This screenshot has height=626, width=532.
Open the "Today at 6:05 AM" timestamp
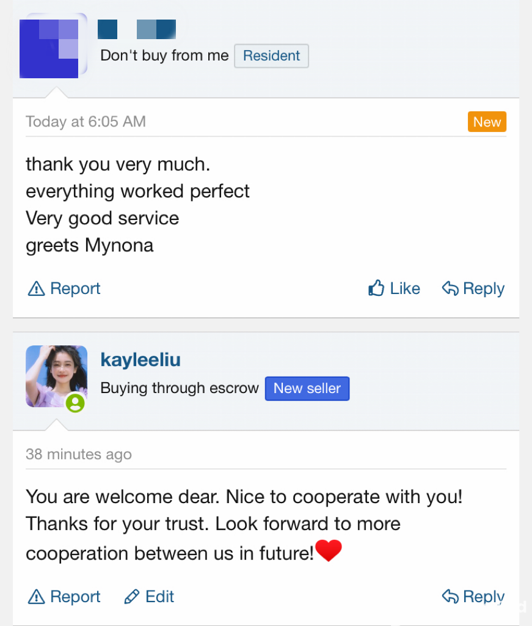click(86, 122)
